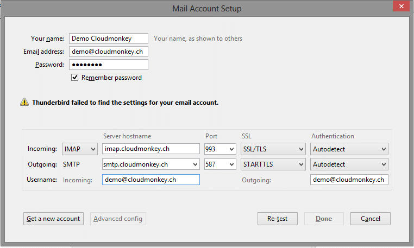
Task: Open the incoming SSL/TLS security dropdown
Action: (x=273, y=149)
